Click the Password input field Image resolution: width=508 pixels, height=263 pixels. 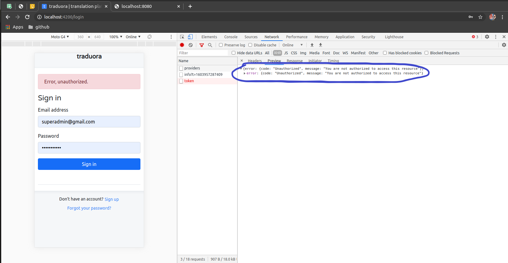click(89, 148)
